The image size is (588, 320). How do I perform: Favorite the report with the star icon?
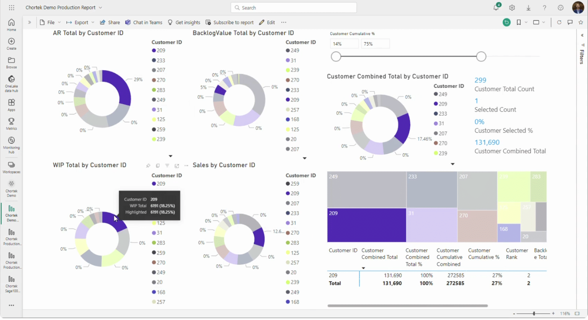(581, 22)
